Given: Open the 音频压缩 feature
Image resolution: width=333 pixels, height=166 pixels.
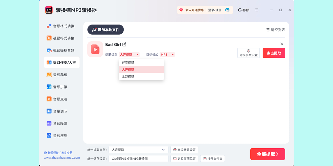Looking at the screenshot, I should pos(61,135).
